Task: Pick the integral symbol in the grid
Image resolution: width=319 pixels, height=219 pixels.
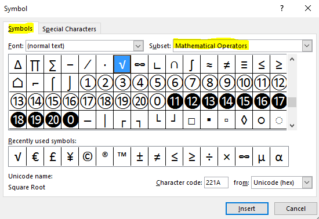Action: 191,65
